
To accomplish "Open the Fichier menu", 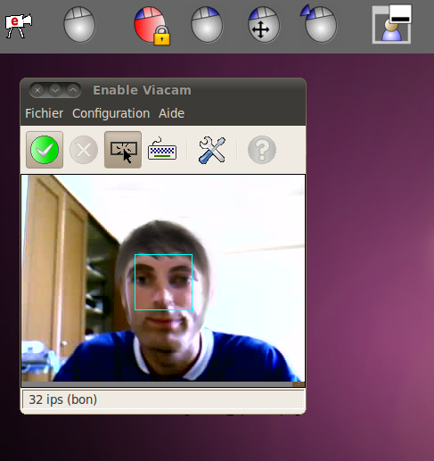I will tap(45, 113).
